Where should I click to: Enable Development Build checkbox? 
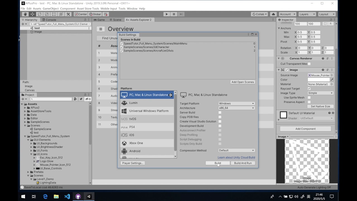[220, 126]
